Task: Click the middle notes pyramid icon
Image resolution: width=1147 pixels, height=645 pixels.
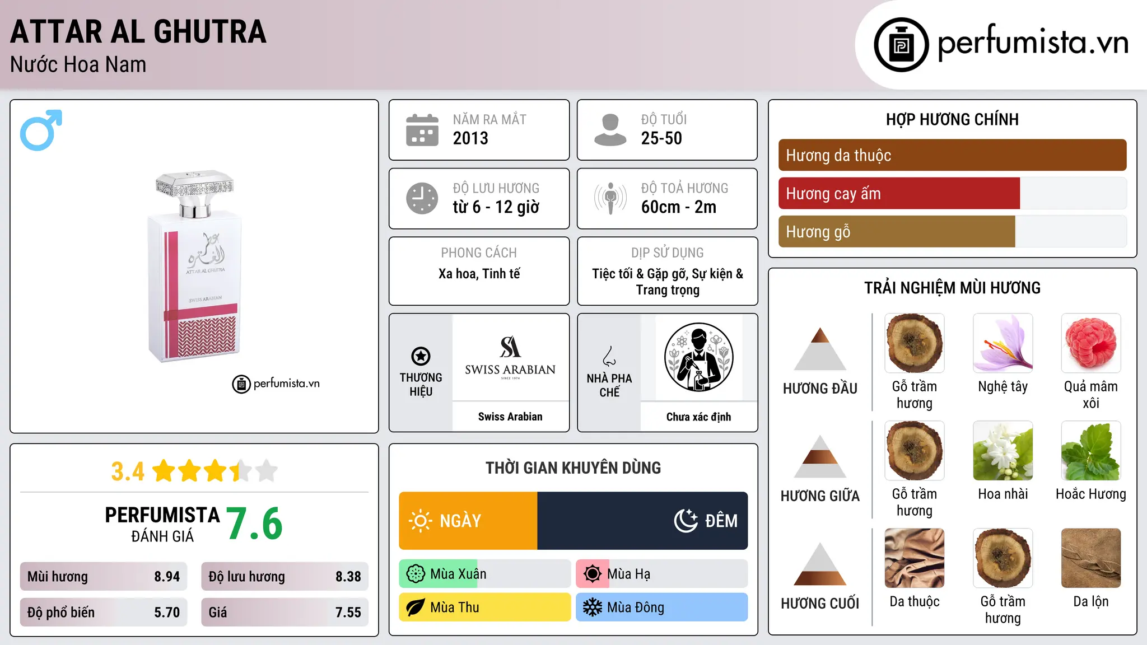Action: (820, 456)
